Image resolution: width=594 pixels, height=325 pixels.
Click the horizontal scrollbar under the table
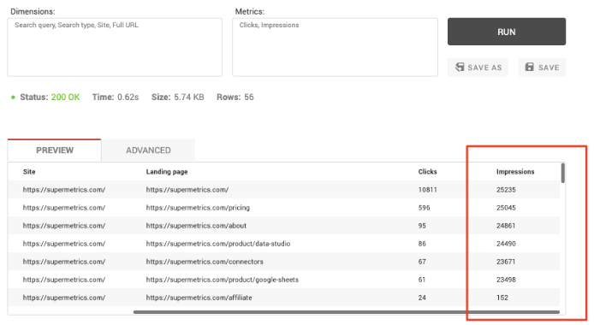click(347, 312)
